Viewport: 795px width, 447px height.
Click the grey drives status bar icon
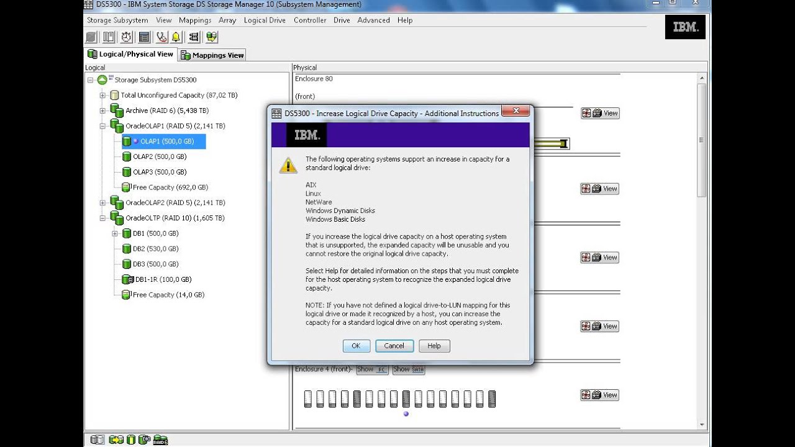pos(98,440)
